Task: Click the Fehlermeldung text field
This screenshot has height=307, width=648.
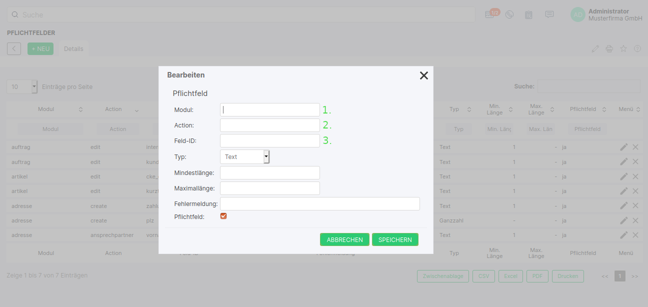Action: (x=319, y=204)
